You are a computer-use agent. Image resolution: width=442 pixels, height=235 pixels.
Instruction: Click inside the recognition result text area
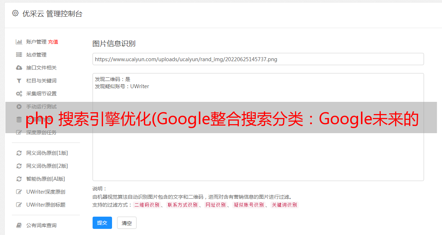(258, 127)
